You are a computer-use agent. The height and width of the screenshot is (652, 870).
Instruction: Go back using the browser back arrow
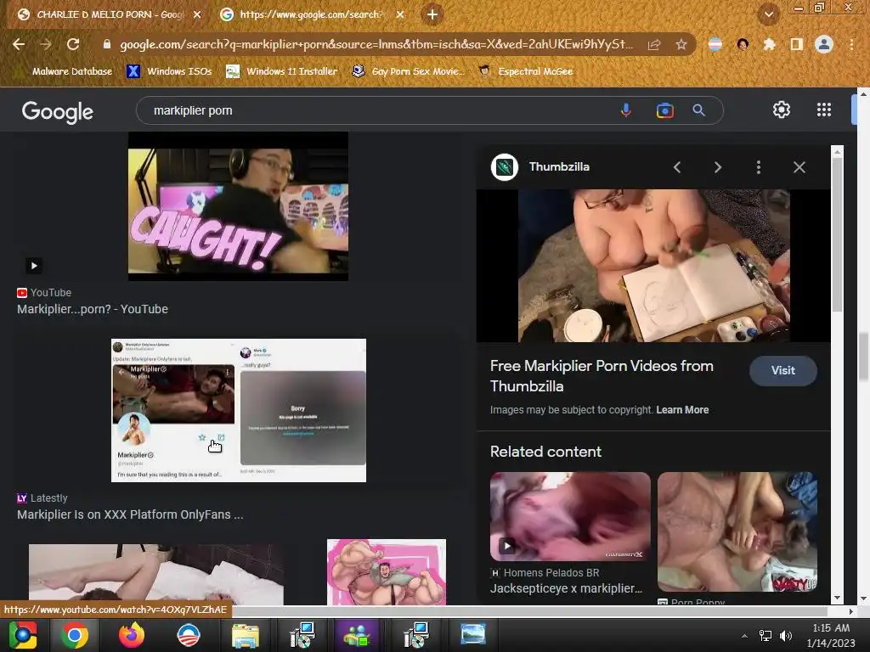19,44
